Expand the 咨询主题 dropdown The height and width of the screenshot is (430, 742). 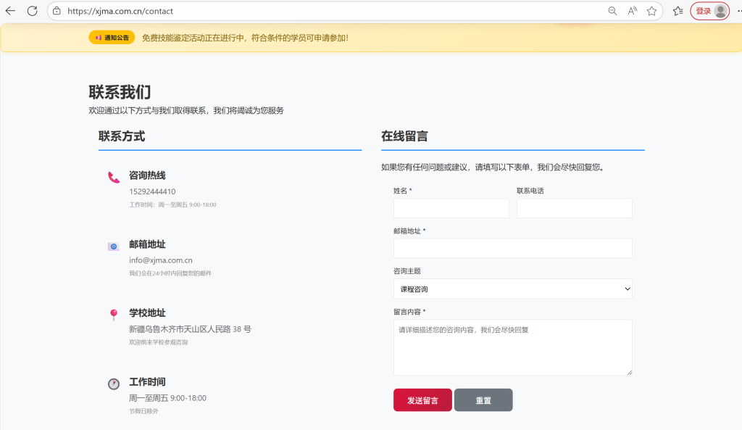(x=512, y=289)
